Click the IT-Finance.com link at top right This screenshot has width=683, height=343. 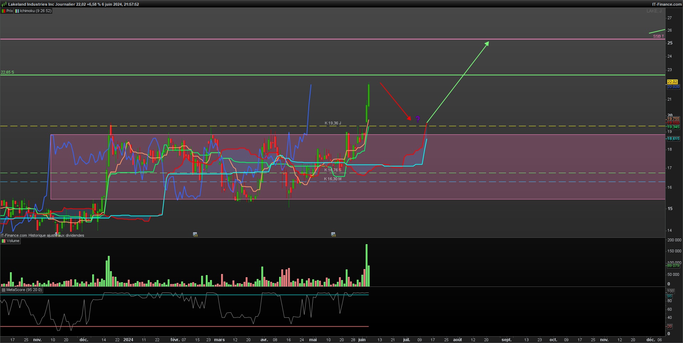point(667,4)
